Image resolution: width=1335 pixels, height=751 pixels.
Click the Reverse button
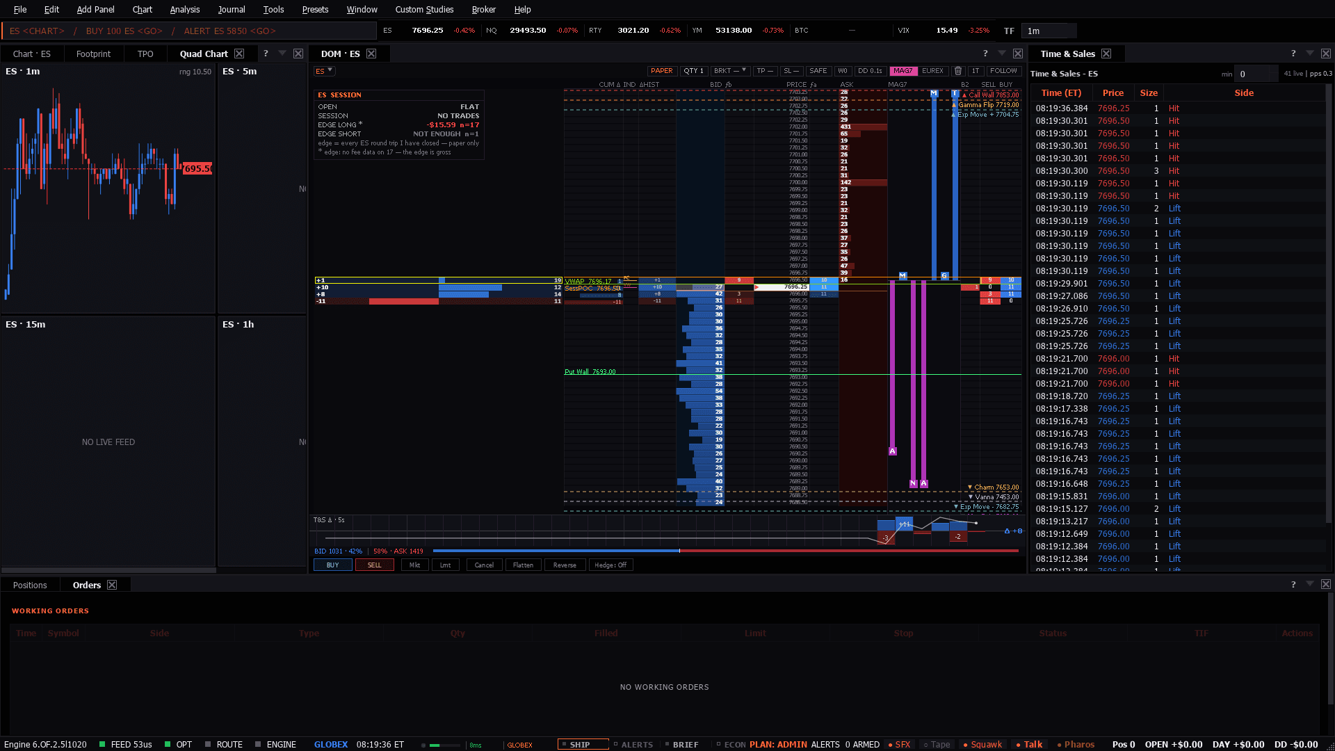click(565, 565)
